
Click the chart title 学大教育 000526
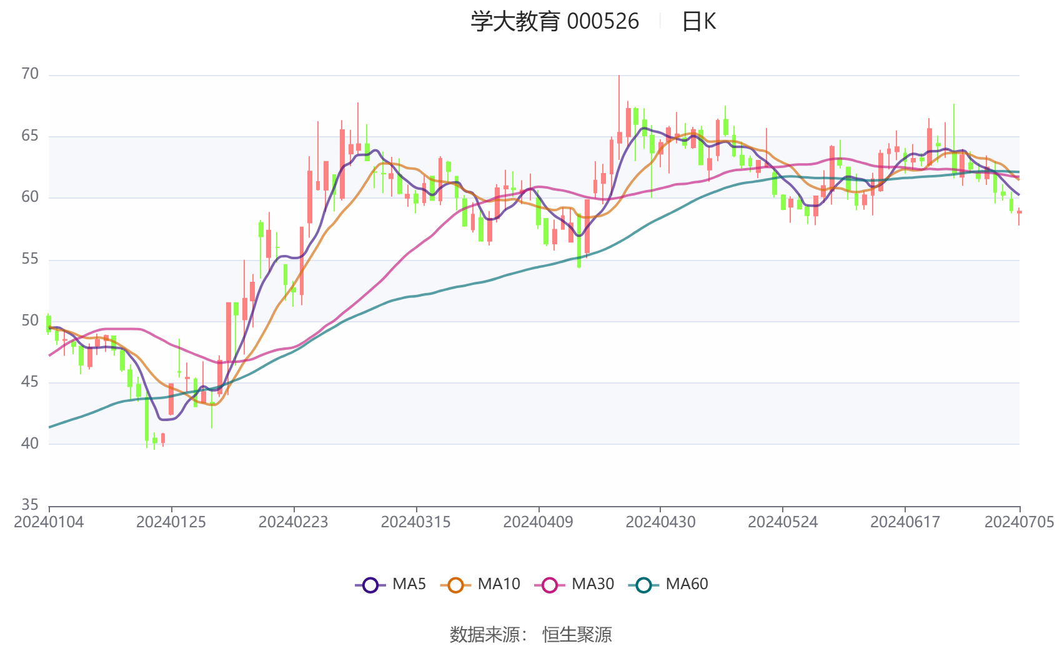pos(555,22)
